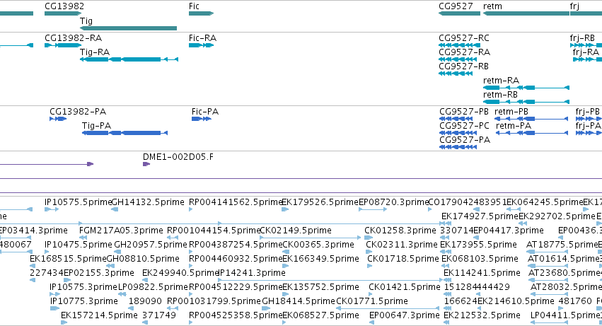Select EST EK068103.5prime

[480, 260]
